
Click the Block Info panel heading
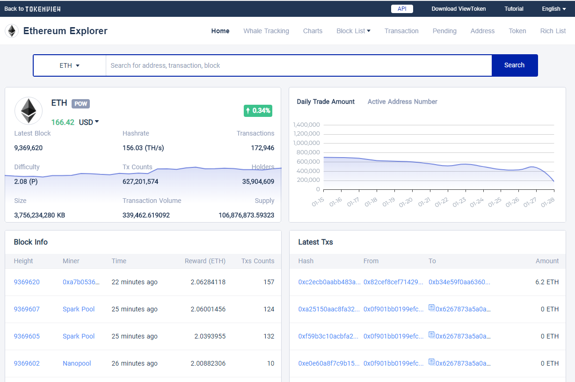(x=31, y=242)
